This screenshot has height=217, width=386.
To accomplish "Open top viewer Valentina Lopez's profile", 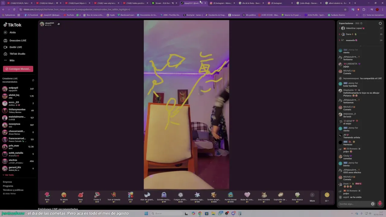I will pyautogui.click(x=353, y=28).
